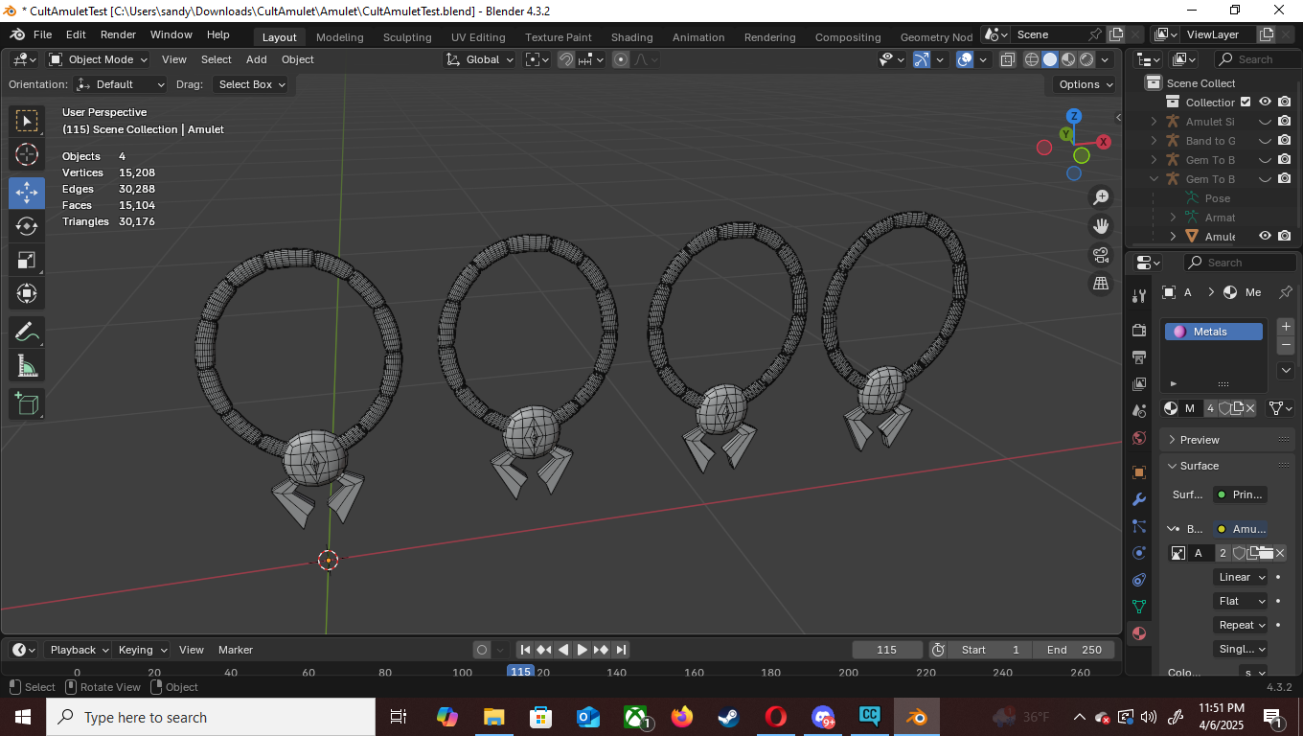
Task: Open the Output properties tab
Action: click(1139, 357)
